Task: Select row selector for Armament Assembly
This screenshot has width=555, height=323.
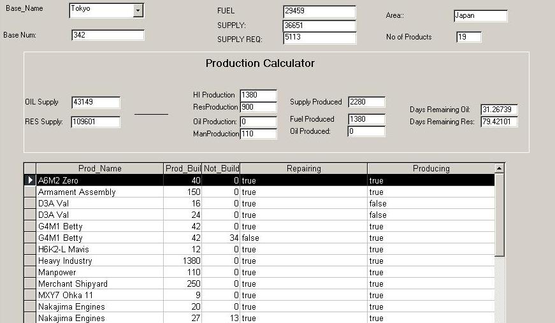Action: 30,192
